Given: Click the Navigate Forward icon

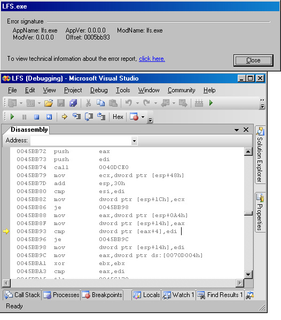Looking at the screenshot, I should 183,103.
